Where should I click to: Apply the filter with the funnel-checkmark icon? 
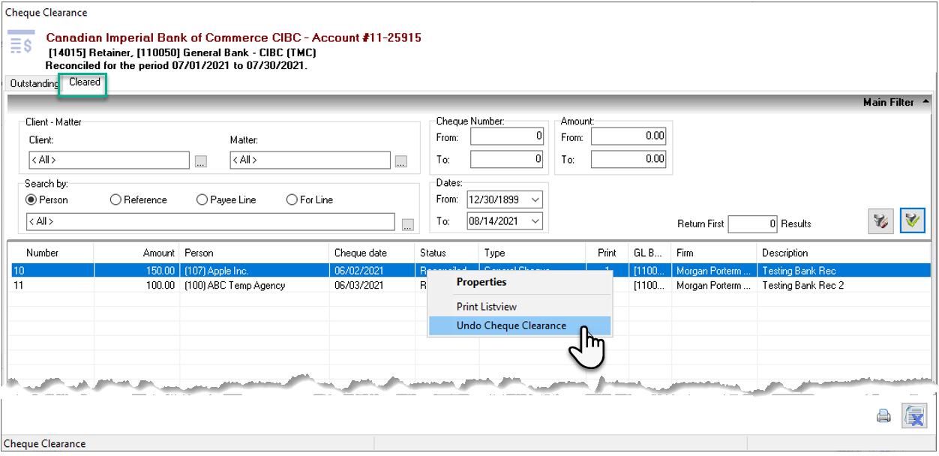pyautogui.click(x=913, y=220)
